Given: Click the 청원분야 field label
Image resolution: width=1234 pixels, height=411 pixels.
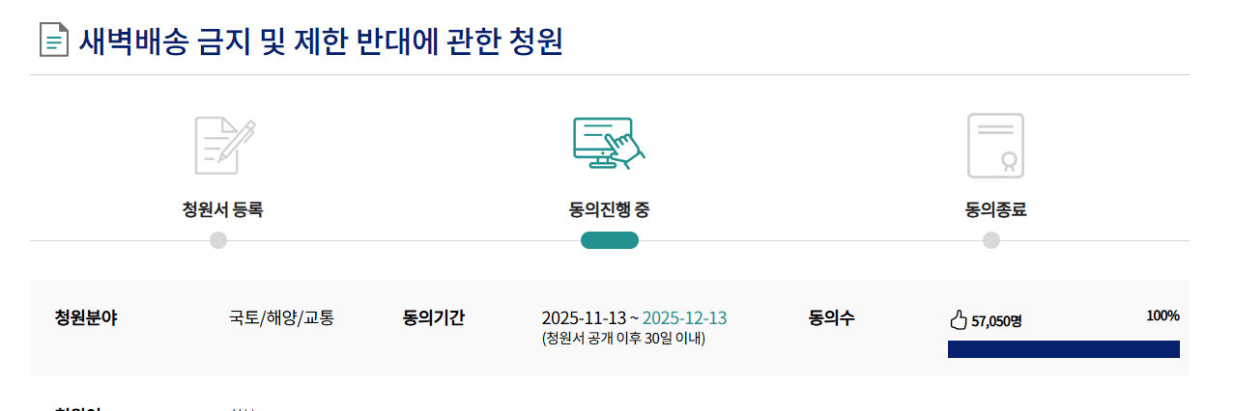Looking at the screenshot, I should 86,317.
